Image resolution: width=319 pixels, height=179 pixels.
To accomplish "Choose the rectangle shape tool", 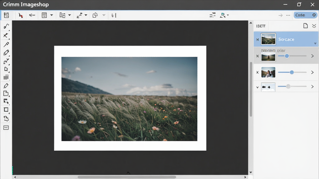I will point(6,110).
